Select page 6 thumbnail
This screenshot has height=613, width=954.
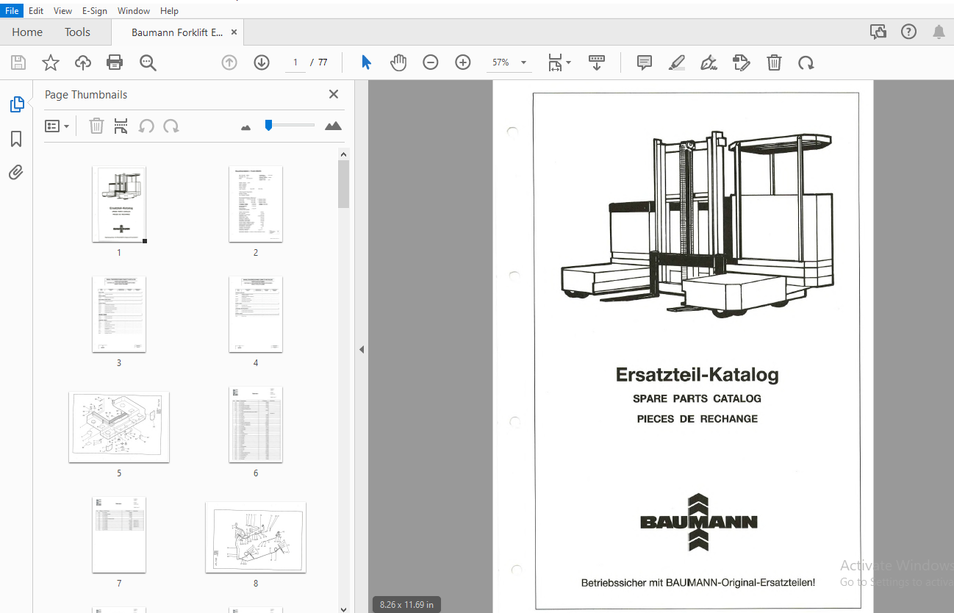[x=256, y=425]
